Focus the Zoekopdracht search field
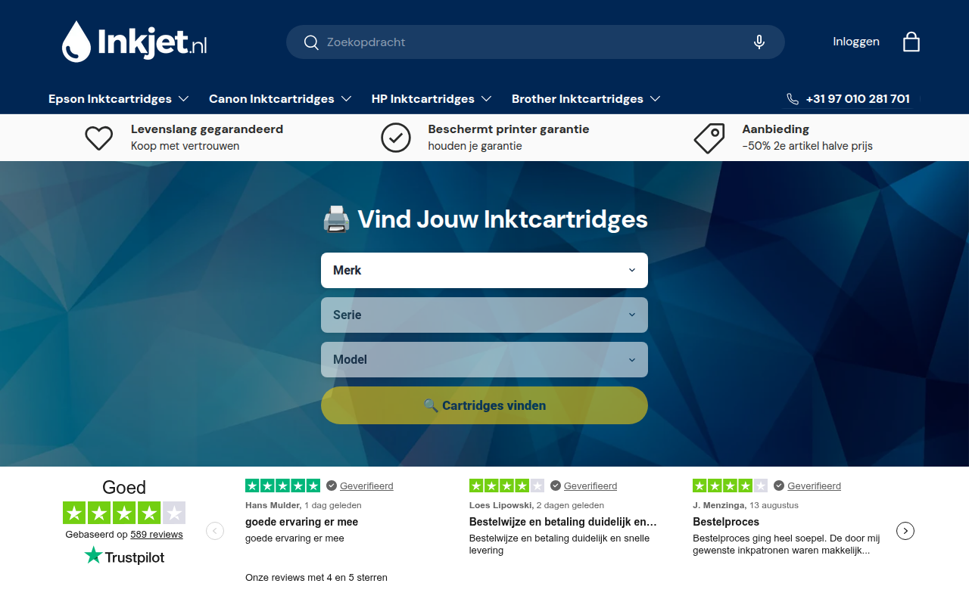 535,42
